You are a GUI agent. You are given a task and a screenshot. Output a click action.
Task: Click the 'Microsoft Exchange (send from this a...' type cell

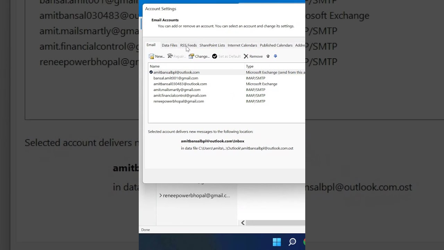point(275,72)
